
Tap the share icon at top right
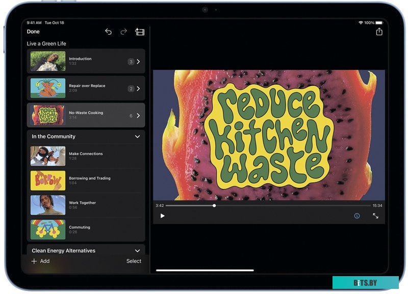coord(379,32)
